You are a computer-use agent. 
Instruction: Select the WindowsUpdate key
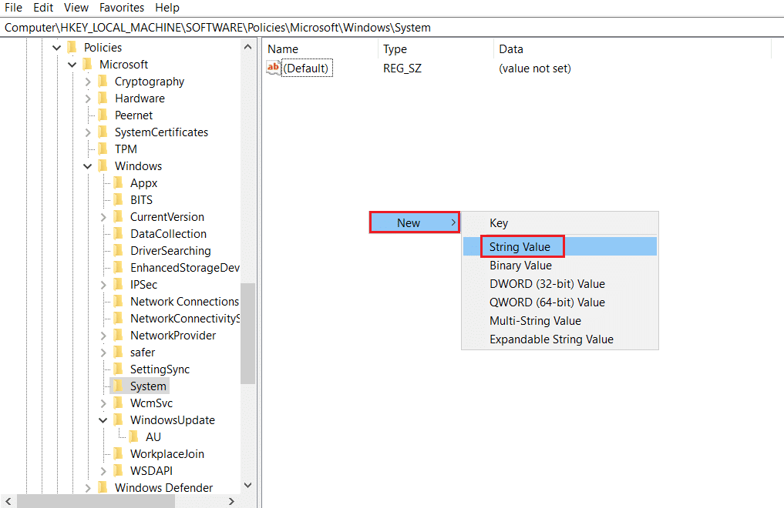pos(173,420)
